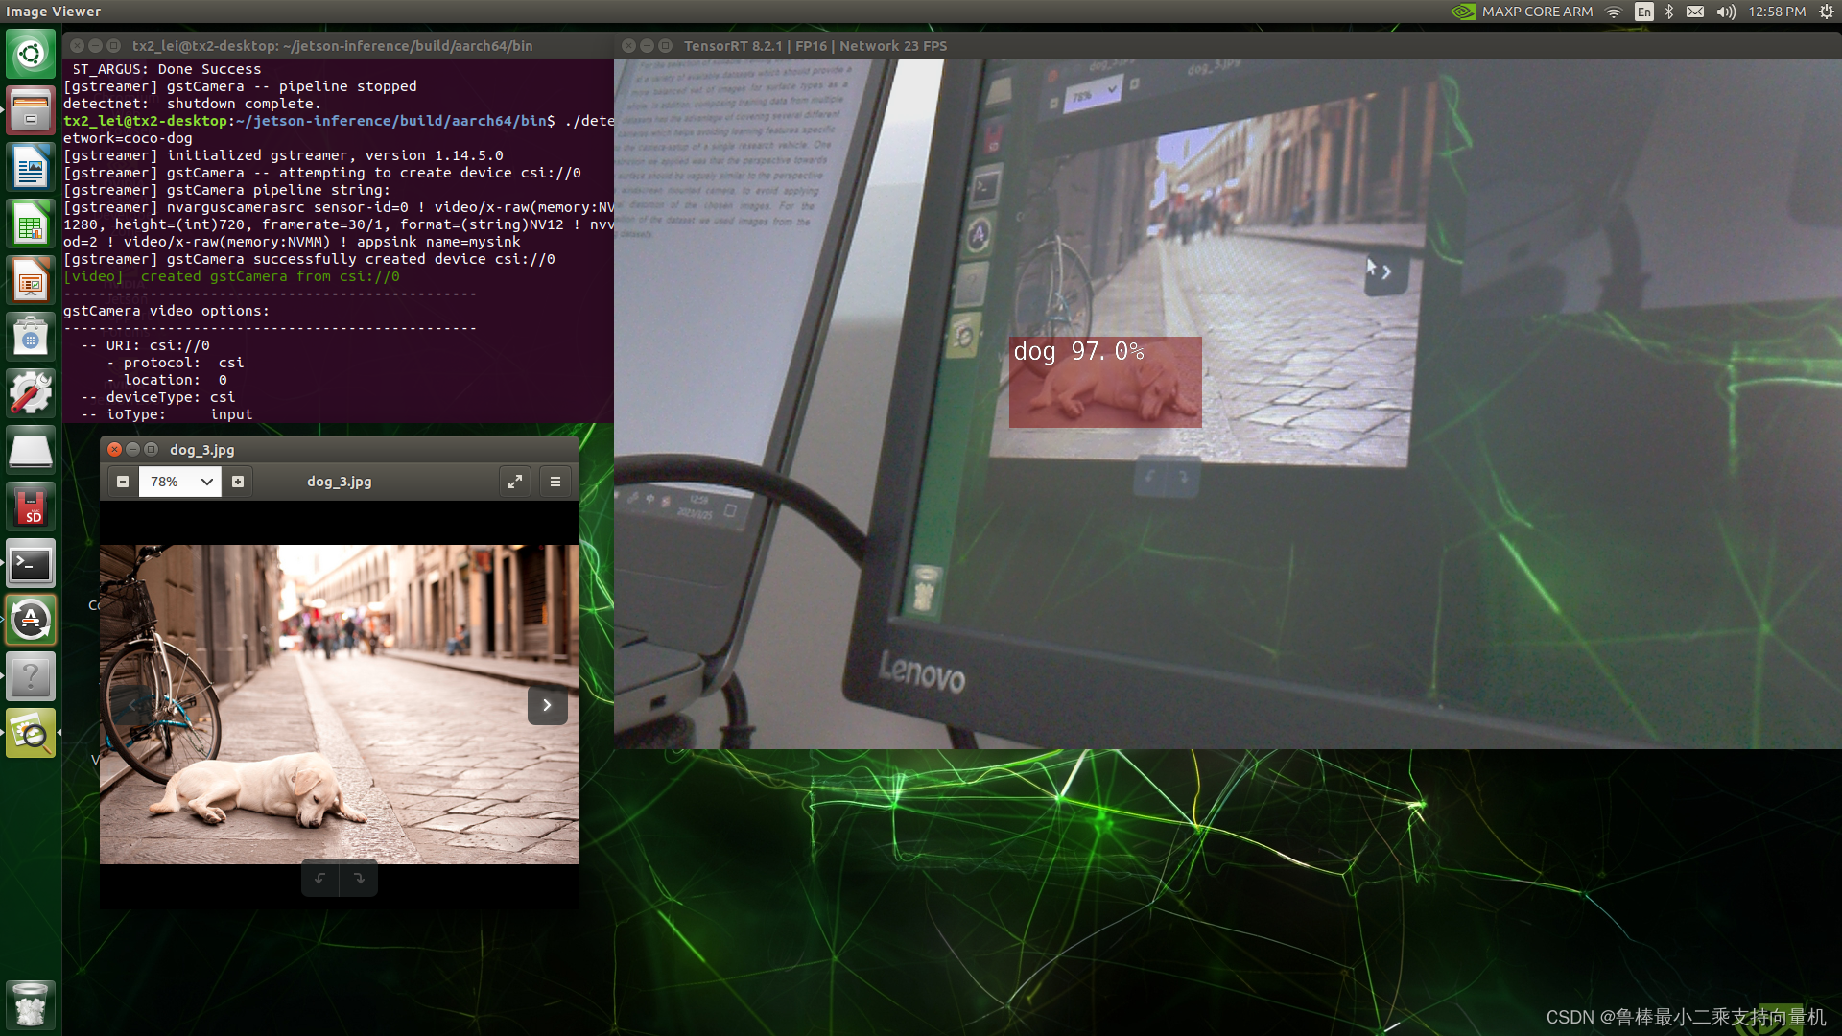Toggle fullscreen in the image viewer

click(515, 482)
